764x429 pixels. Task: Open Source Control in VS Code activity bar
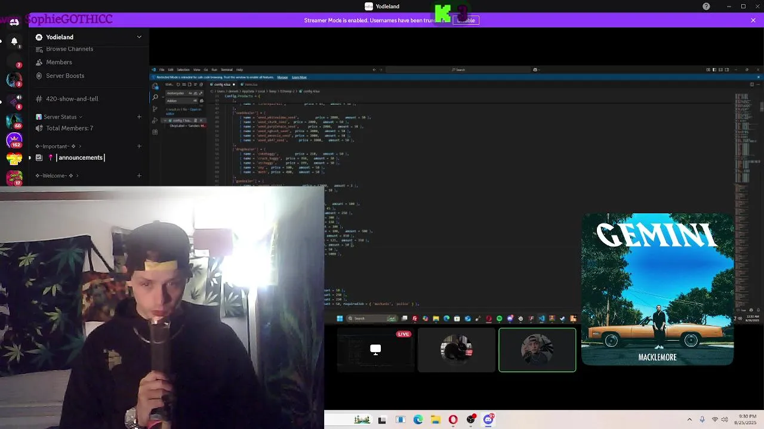tap(155, 108)
